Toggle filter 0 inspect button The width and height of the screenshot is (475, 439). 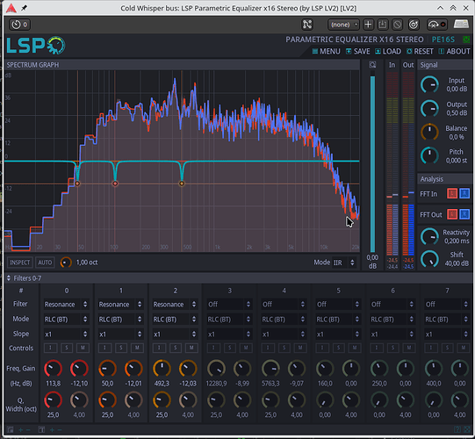(x=51, y=348)
